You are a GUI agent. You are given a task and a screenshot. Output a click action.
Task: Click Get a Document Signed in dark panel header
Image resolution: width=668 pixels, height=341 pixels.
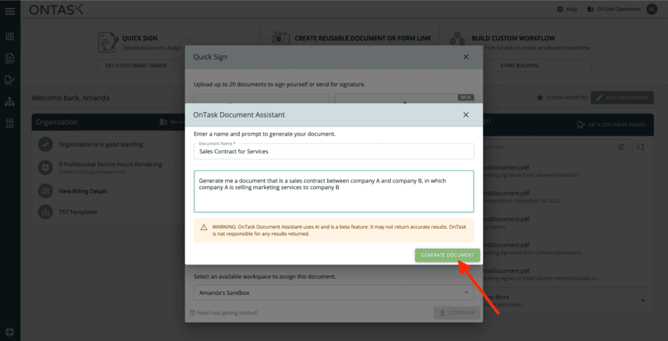click(x=611, y=125)
